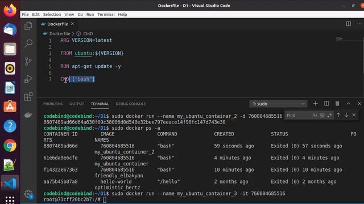This screenshot has height=204, width=364.
Task: Open the View menu
Action: tap(69, 14)
